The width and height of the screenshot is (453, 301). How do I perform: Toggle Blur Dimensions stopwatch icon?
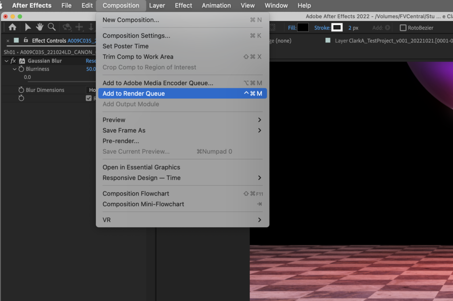tap(21, 90)
